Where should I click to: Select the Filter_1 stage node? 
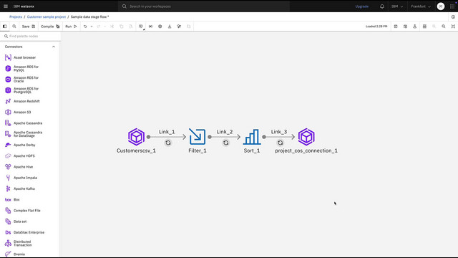pyautogui.click(x=198, y=137)
